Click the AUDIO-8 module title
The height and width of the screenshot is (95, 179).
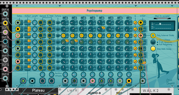94,93
